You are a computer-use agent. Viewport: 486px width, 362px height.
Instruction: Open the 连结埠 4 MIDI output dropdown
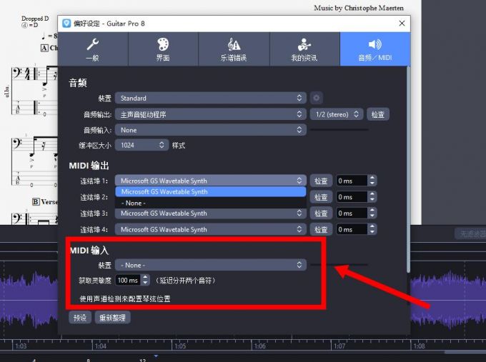point(211,229)
